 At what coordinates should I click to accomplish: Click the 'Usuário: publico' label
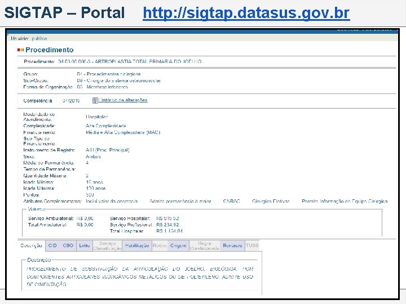[29, 38]
